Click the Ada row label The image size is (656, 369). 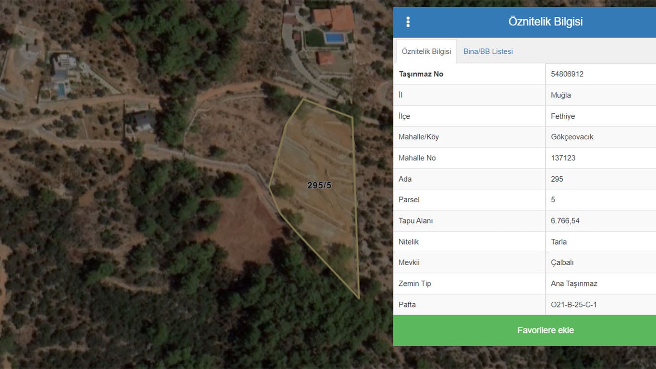(405, 179)
